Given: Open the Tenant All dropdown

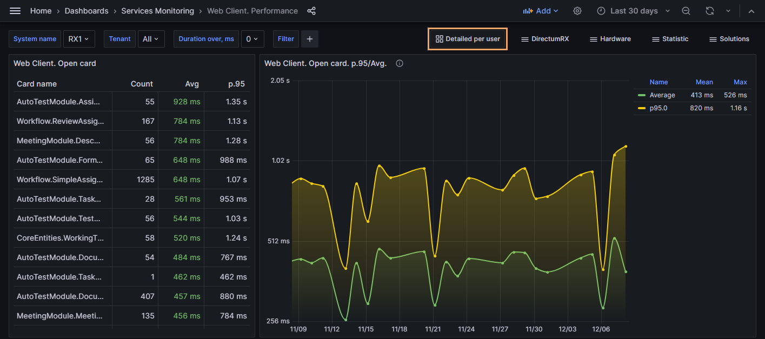Looking at the screenshot, I should (151, 39).
